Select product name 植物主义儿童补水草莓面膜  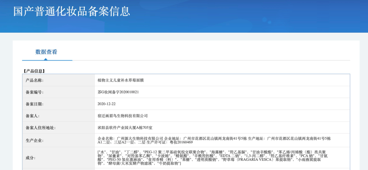pos(121,80)
